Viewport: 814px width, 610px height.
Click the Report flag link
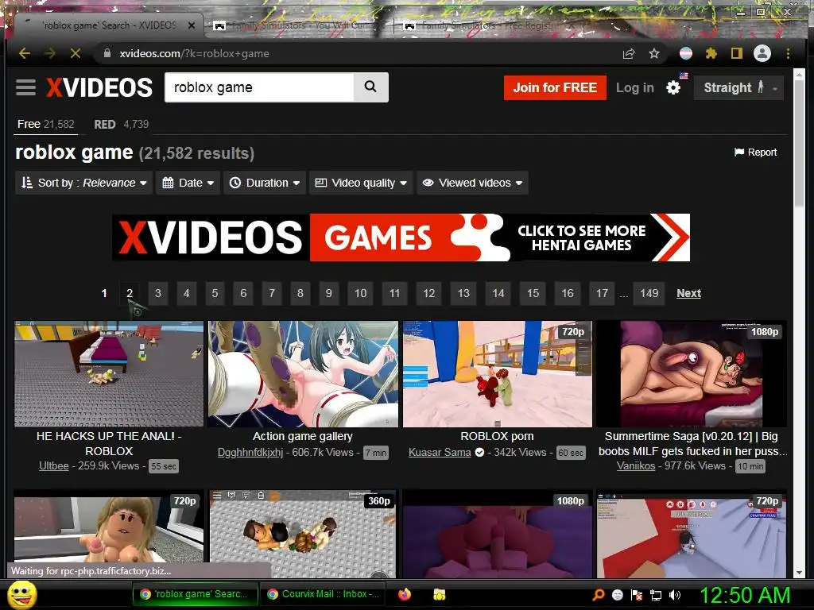[x=755, y=152]
